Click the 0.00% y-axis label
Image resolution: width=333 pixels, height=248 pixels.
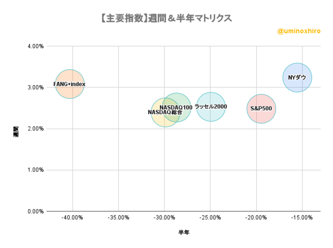point(36,211)
